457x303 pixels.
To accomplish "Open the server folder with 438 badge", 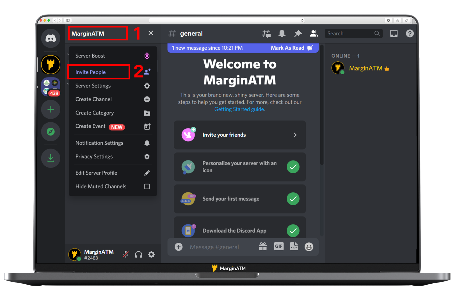I will click(51, 87).
